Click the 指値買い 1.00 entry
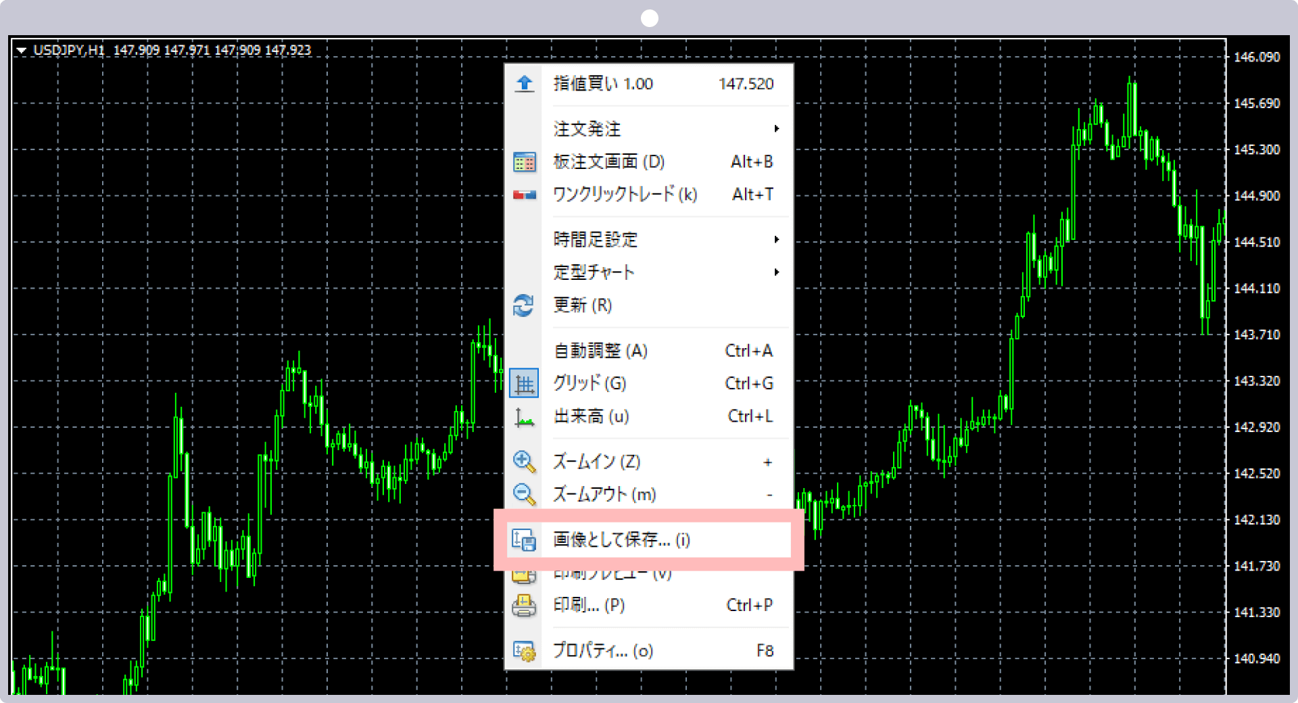This screenshot has height=703, width=1298. point(604,83)
